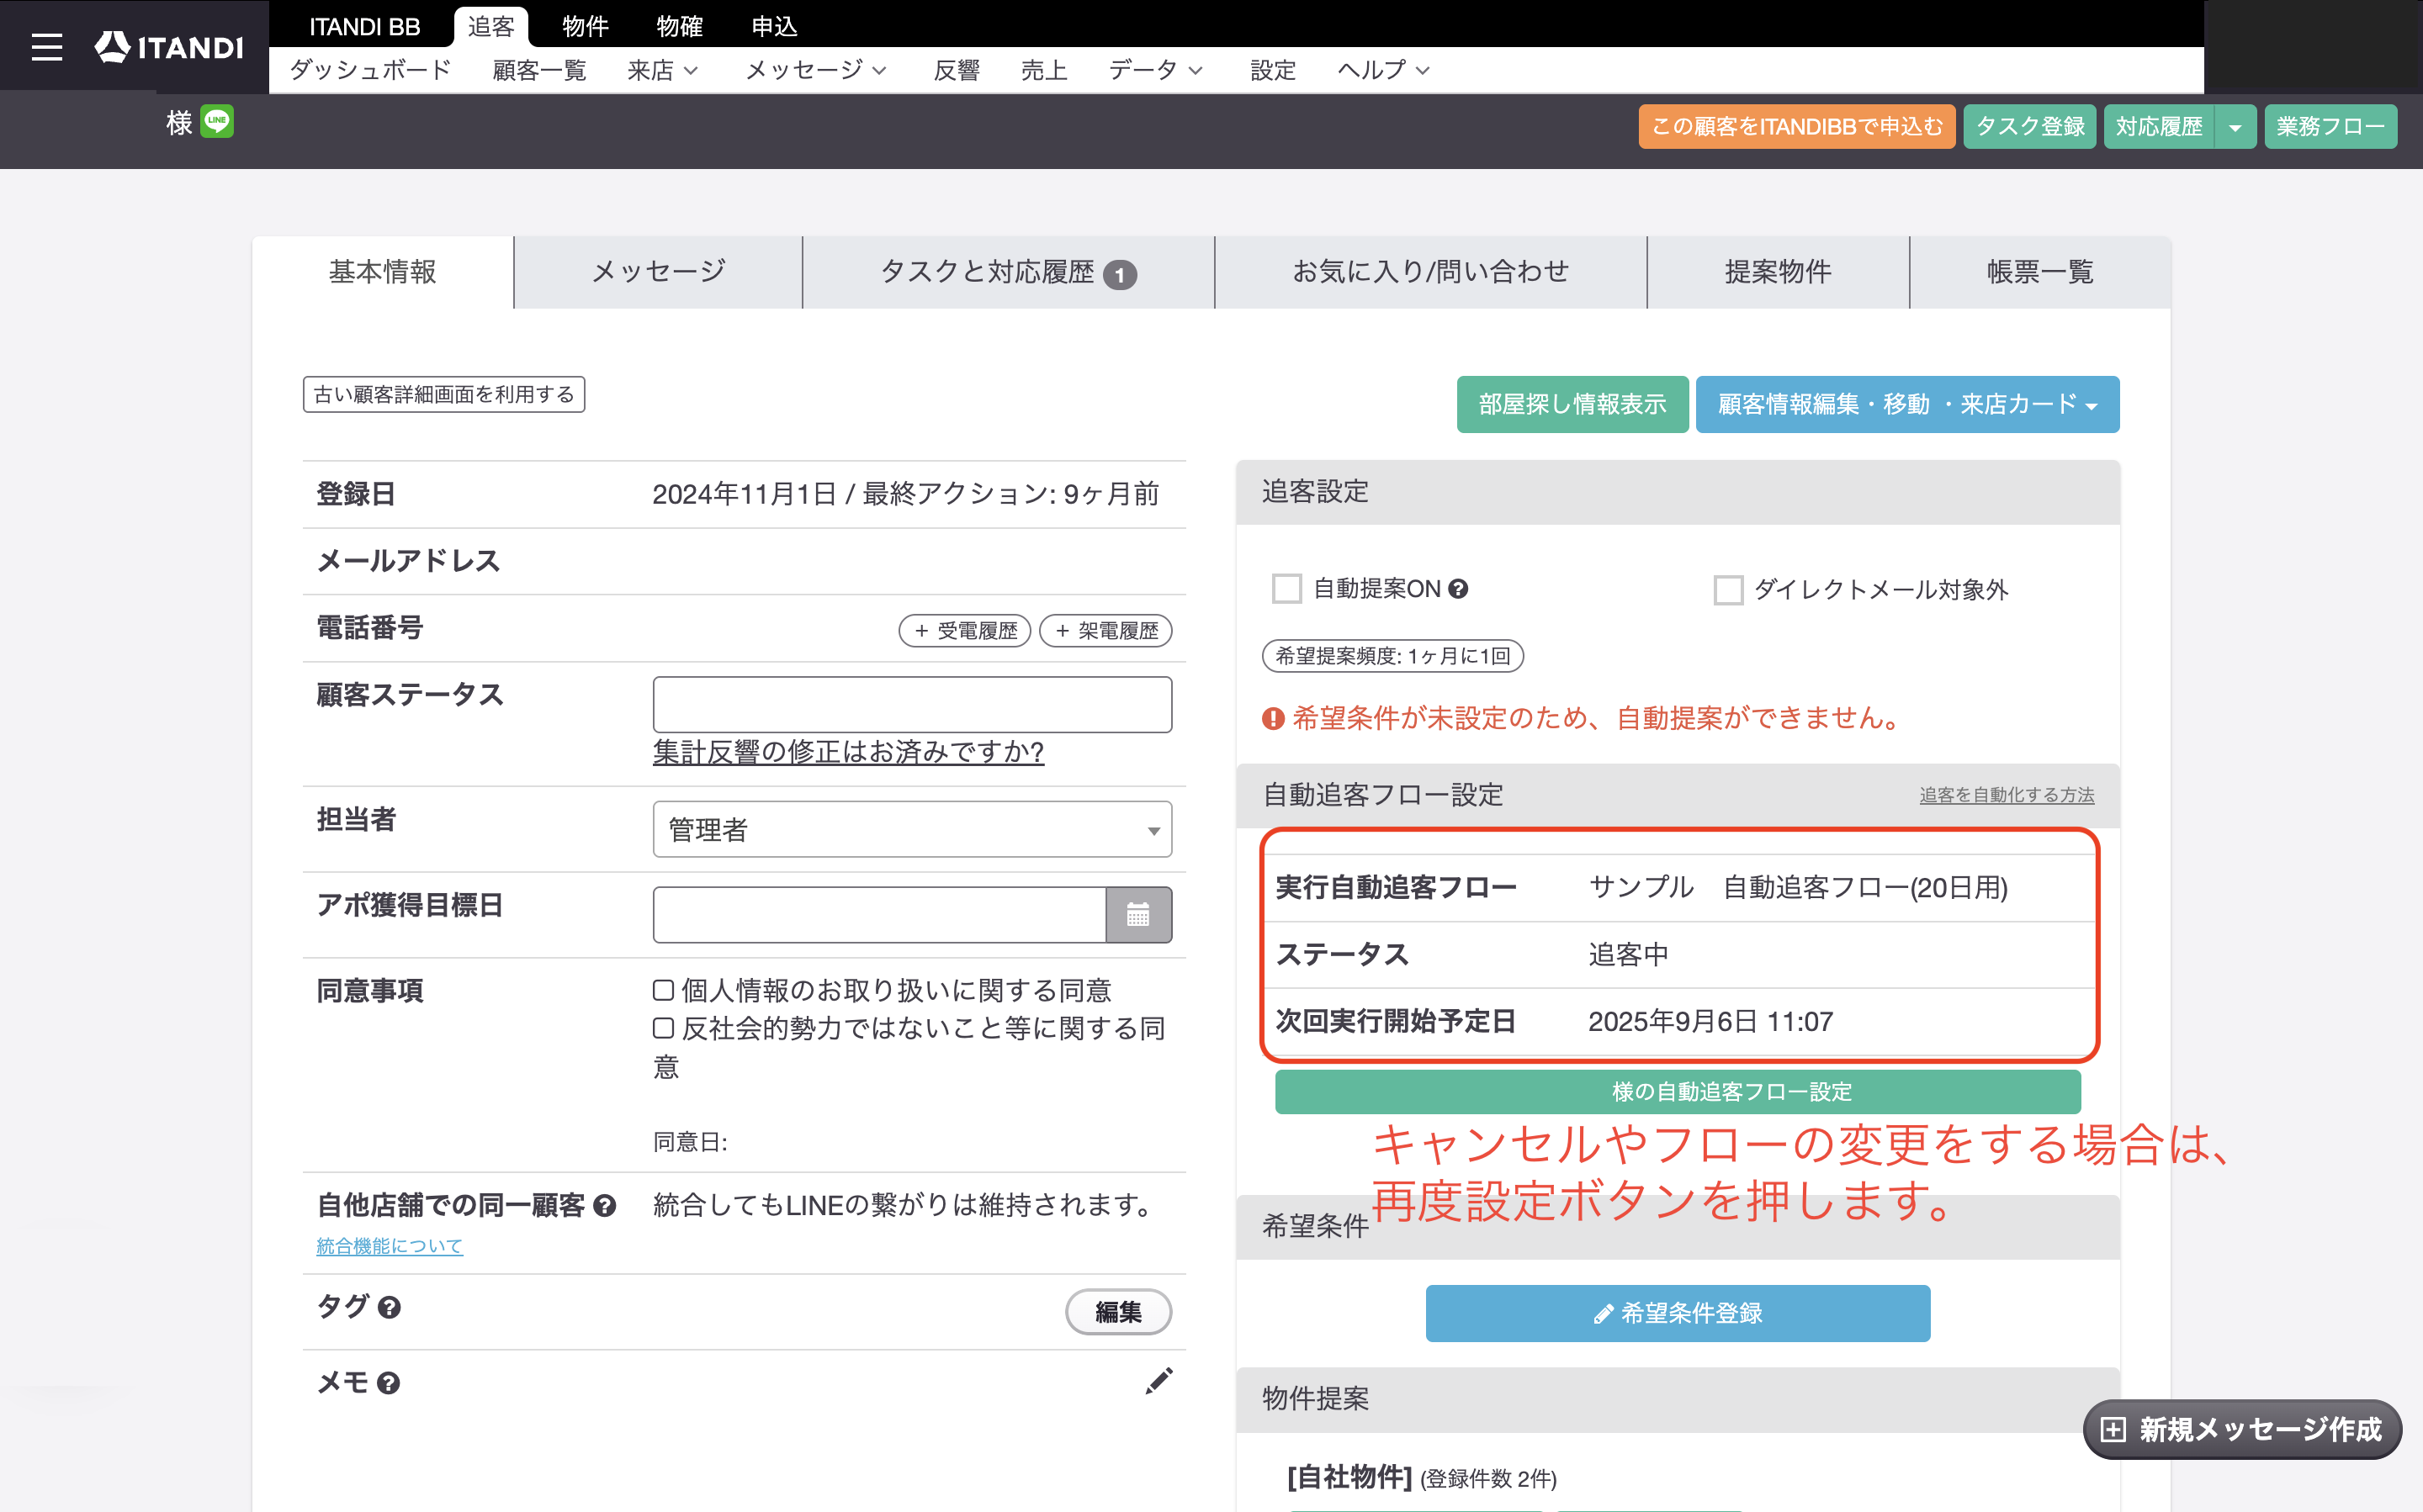The image size is (2423, 1512).
Task: Expand the ヘルプ menu dropdown
Action: click(1384, 70)
